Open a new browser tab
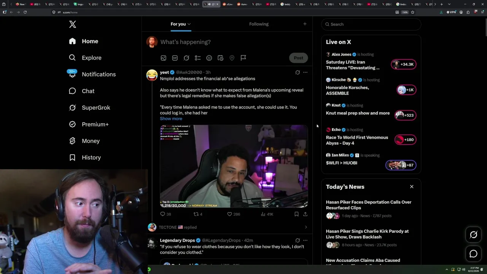The image size is (487, 274). [441, 4]
